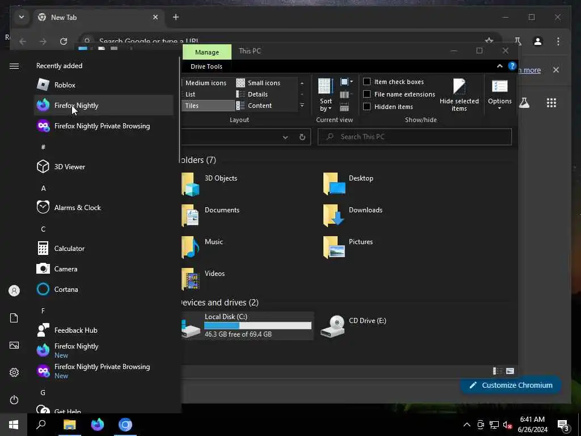Switch to File Explorer on the taskbar

[69, 425]
